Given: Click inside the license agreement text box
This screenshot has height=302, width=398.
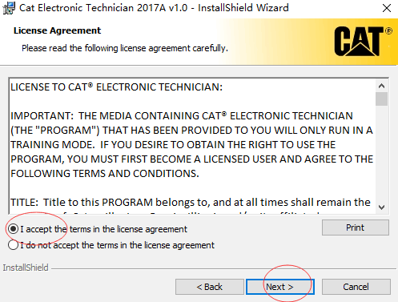Looking at the screenshot, I should [192, 146].
